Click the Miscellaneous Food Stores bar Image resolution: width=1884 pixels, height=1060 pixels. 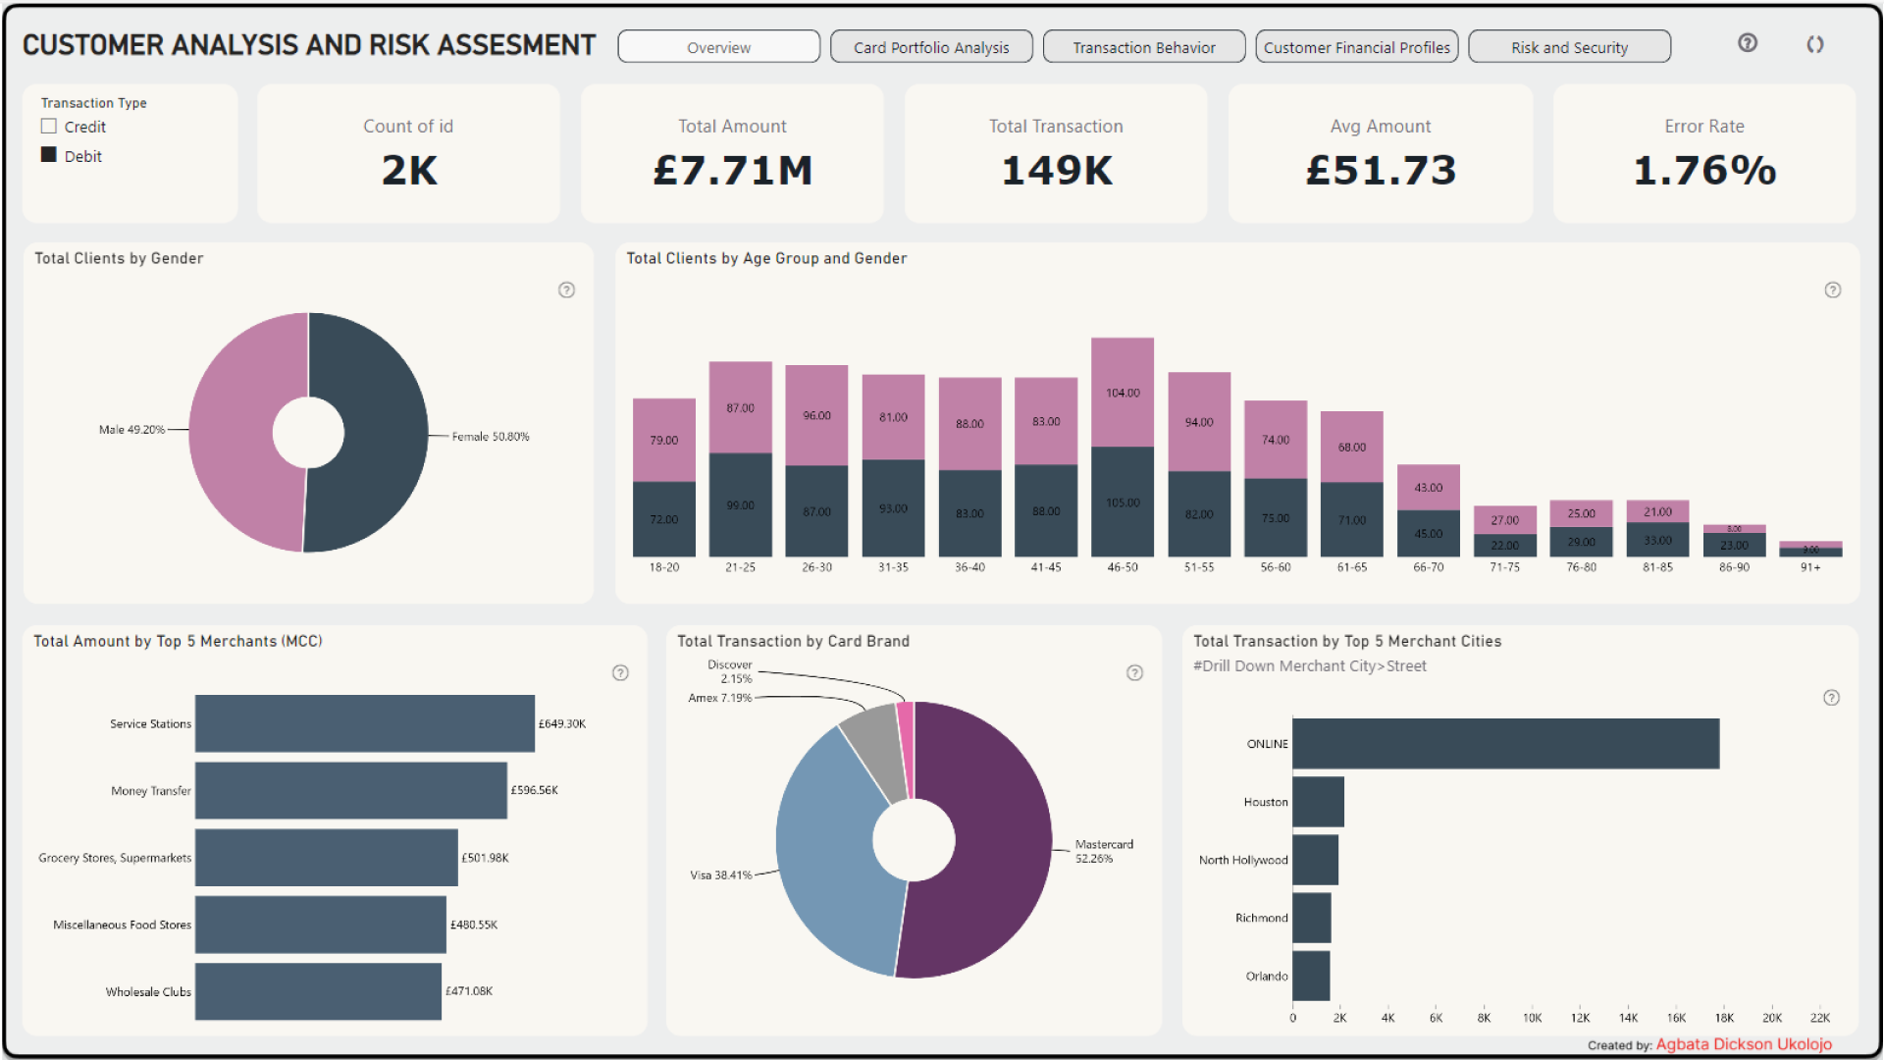point(321,925)
